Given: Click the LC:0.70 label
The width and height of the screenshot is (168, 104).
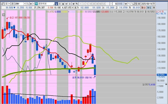Looking at the screenshot, I should pos(160,12).
